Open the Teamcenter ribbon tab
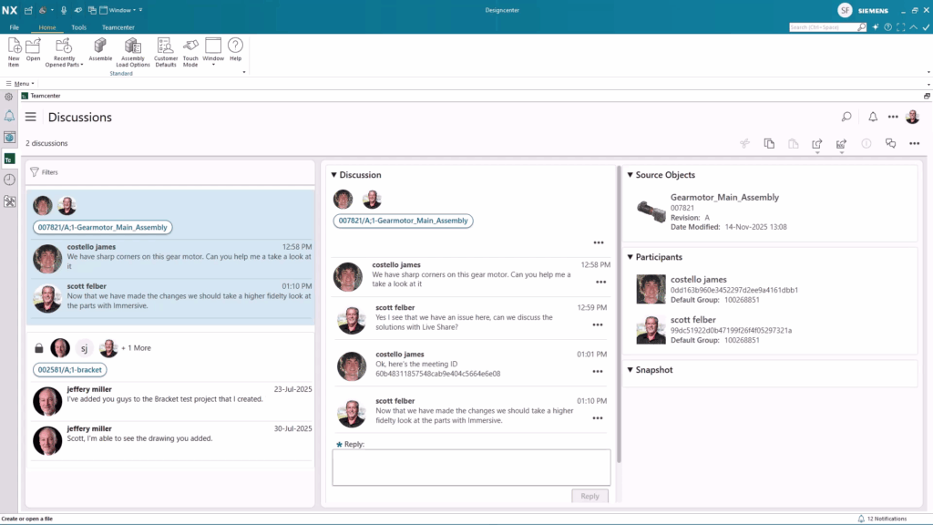The image size is (933, 525). [x=118, y=27]
